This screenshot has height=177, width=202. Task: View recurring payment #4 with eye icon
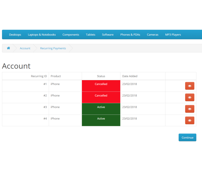pos(190,120)
